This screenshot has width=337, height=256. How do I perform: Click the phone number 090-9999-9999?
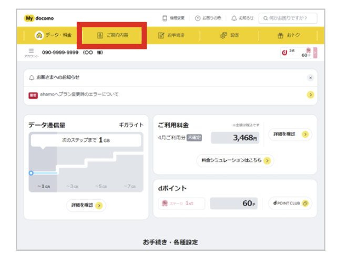point(60,53)
